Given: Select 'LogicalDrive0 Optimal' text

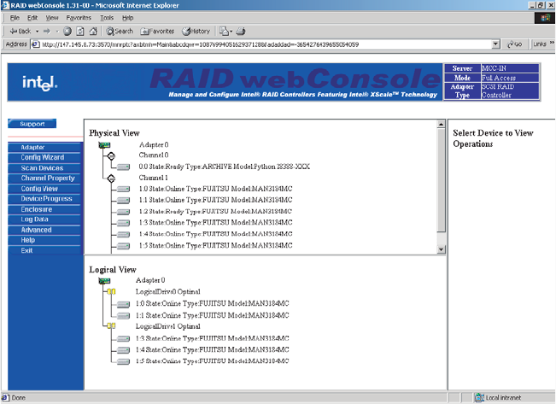Looking at the screenshot, I should [168, 291].
